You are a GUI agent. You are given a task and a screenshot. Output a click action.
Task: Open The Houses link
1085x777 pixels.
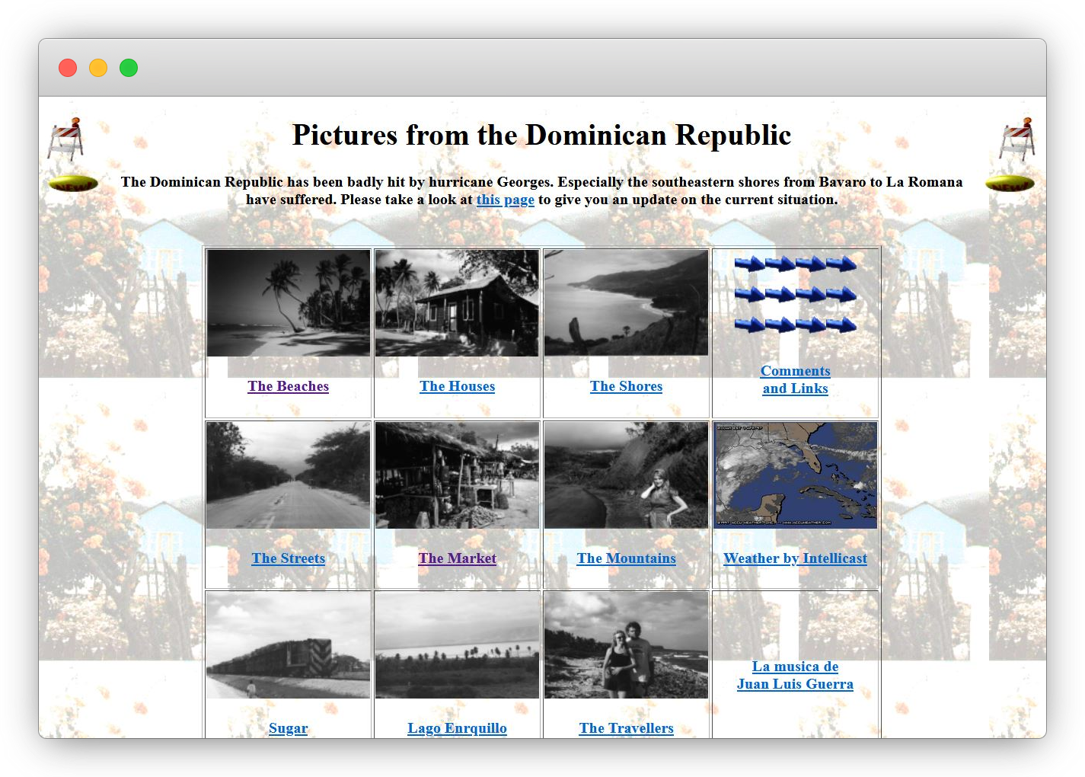[458, 386]
